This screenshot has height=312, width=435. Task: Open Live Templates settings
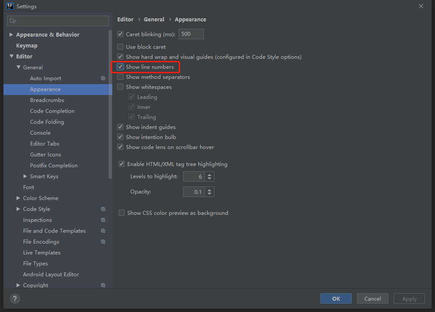[x=41, y=253]
